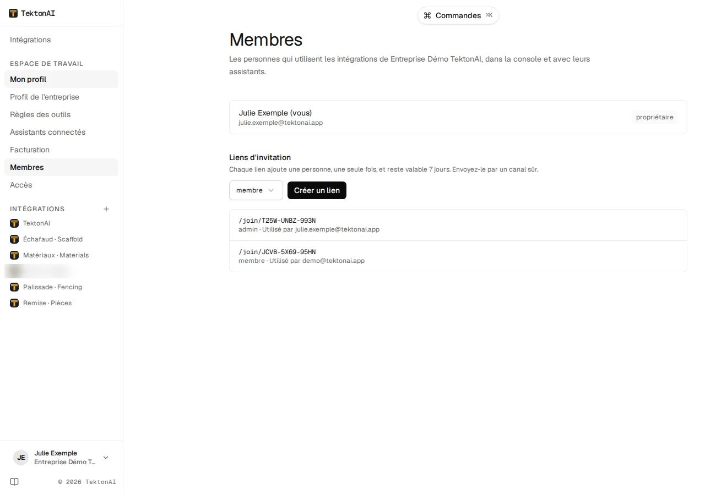This screenshot has height=495, width=705.
Task: Click the TektonAI logo icon in header
Action: click(x=13, y=13)
